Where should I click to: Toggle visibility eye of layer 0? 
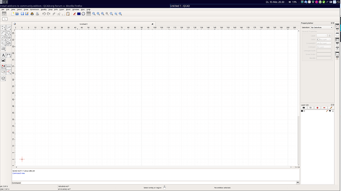330,111
